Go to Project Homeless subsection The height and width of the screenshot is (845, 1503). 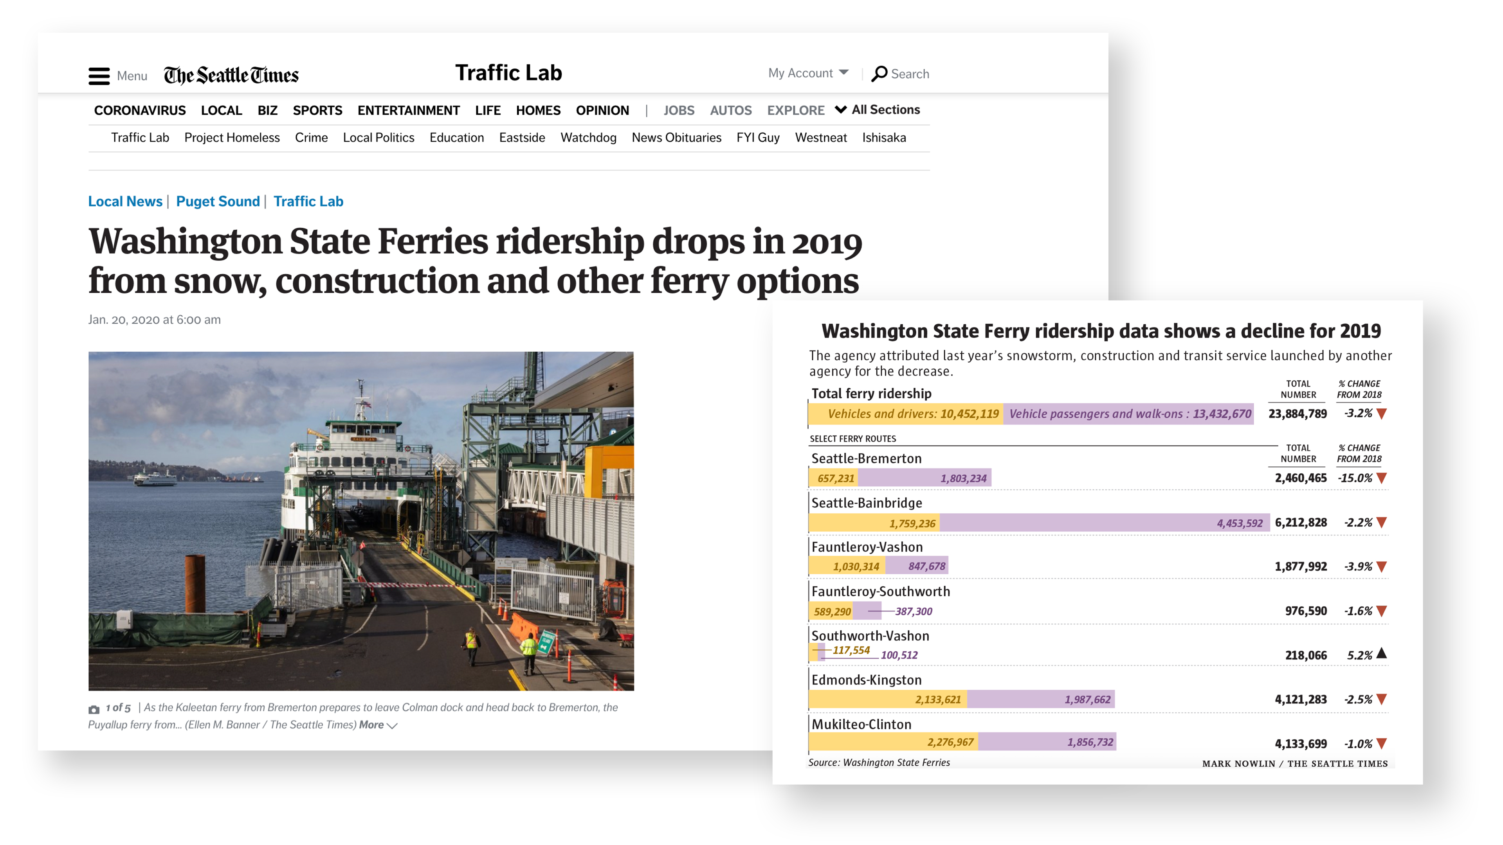[x=232, y=138]
